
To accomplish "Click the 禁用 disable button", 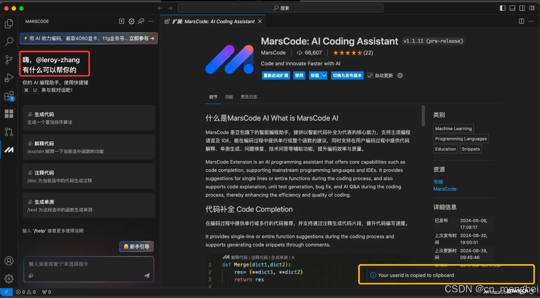I will coord(299,76).
